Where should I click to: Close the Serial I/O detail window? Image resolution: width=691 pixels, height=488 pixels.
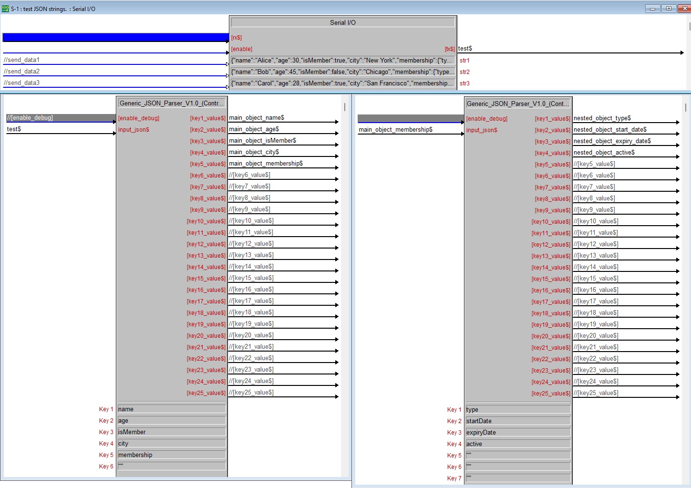(684, 9)
